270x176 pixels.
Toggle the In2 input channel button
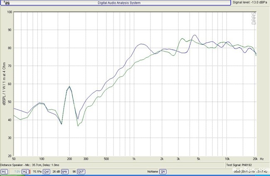point(25,171)
